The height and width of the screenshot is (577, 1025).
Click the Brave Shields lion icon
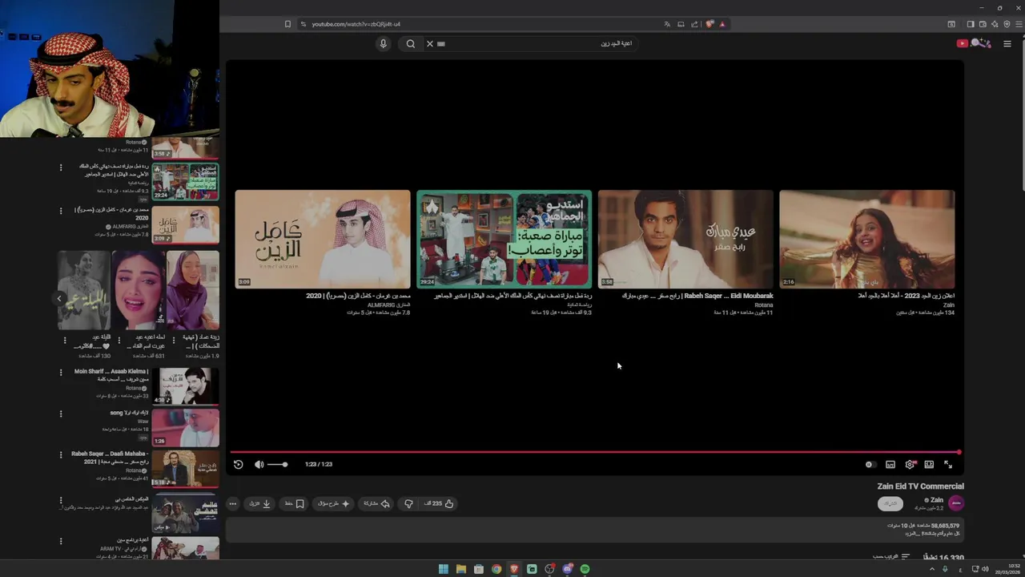709,24
